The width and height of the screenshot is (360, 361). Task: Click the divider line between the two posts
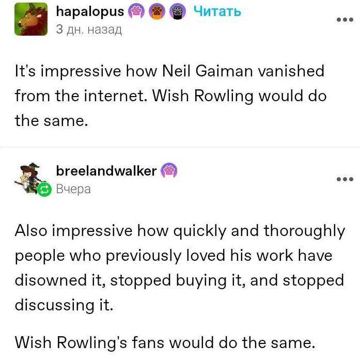[x=180, y=147]
